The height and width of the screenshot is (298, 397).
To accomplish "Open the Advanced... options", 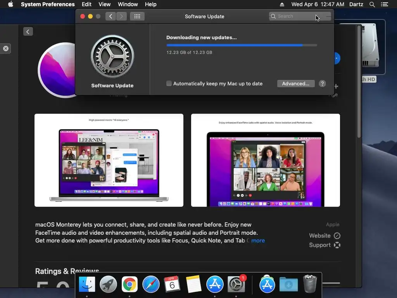I will coord(296,84).
